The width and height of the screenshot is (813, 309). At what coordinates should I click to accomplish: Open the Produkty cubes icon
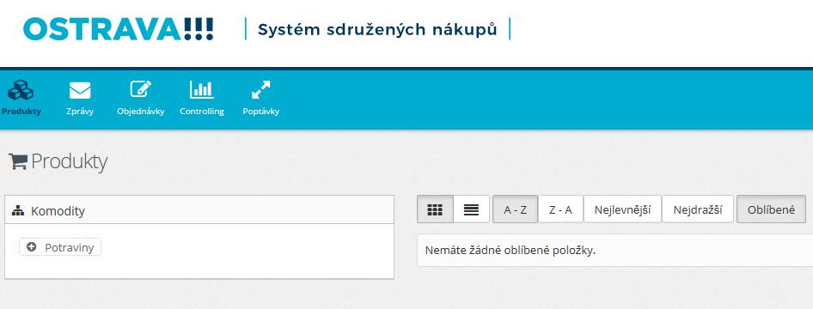pyautogui.click(x=21, y=90)
